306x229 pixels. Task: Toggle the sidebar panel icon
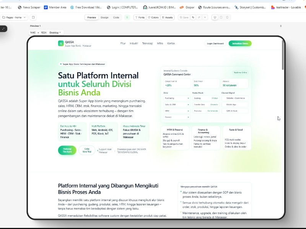pyautogui.click(x=33, y=17)
